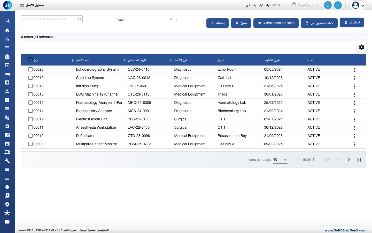Open row actions for Infusion Pump
This screenshot has height=233, width=372.
pyautogui.click(x=355, y=86)
